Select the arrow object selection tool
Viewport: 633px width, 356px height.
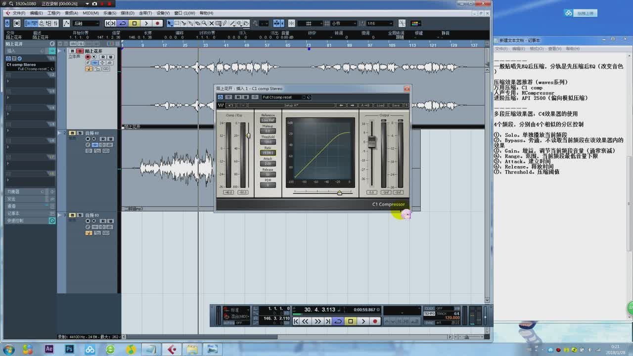[170, 23]
